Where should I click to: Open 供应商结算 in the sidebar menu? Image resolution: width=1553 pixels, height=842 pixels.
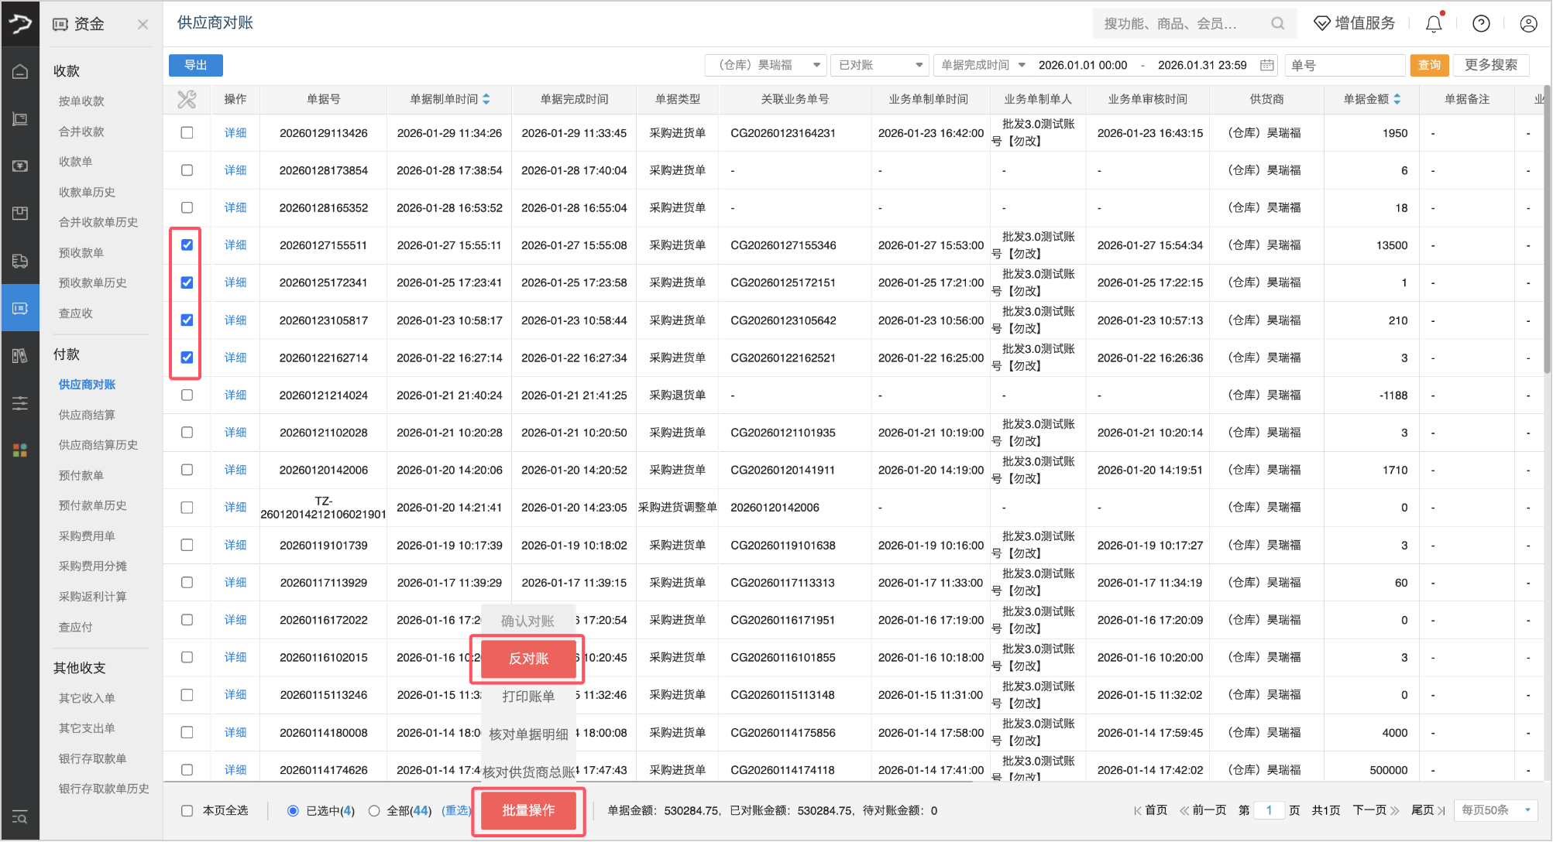87,415
